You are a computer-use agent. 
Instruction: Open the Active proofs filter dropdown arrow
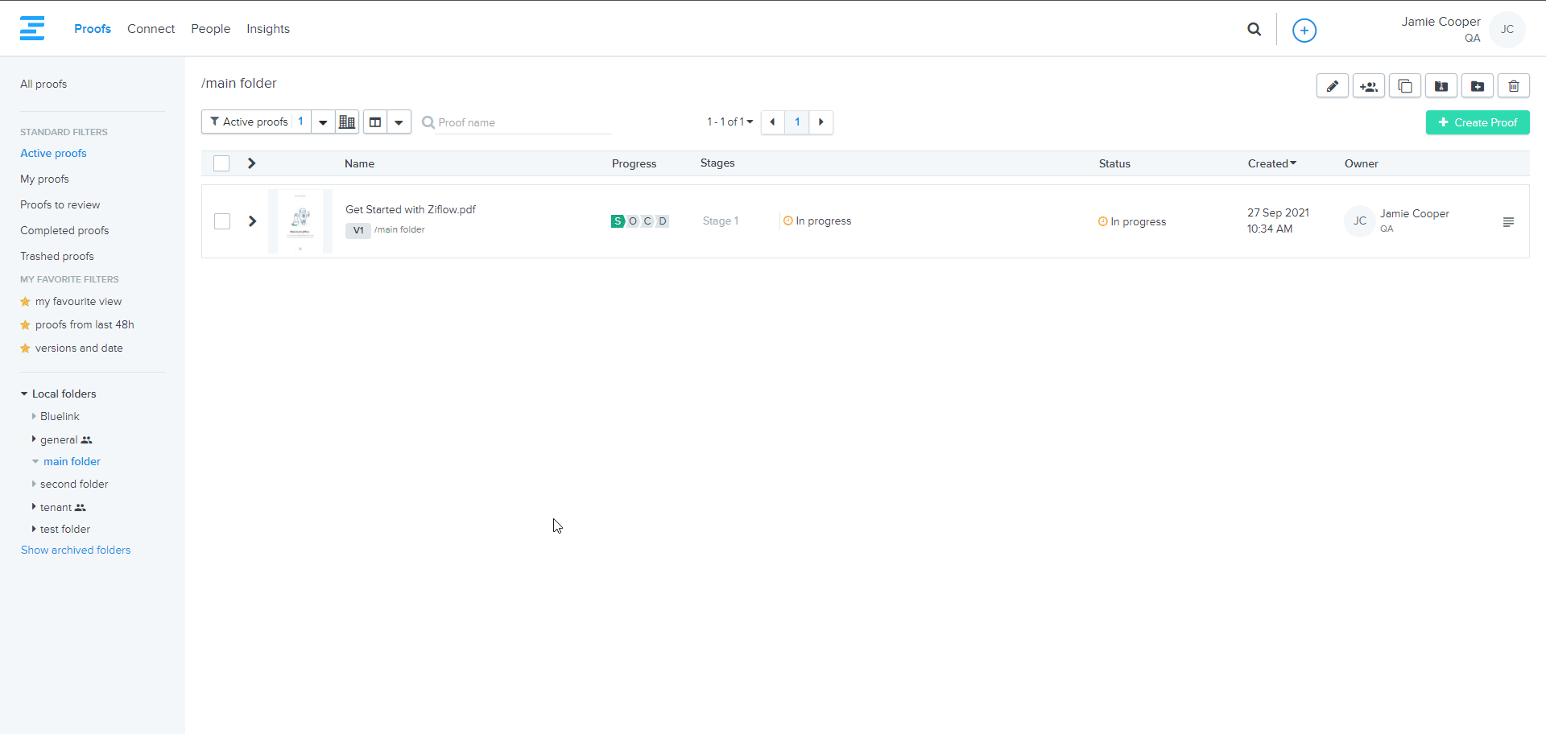pyautogui.click(x=323, y=122)
